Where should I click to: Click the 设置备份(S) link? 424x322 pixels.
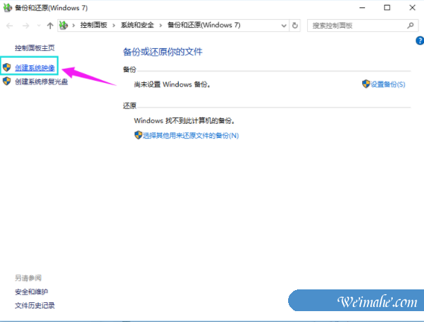pos(388,84)
